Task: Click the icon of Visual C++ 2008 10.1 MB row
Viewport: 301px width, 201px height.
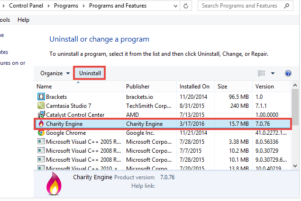Action: coord(41,159)
